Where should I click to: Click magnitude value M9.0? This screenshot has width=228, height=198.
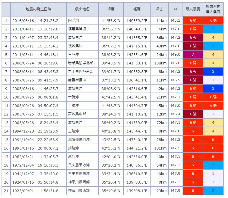(176, 54)
